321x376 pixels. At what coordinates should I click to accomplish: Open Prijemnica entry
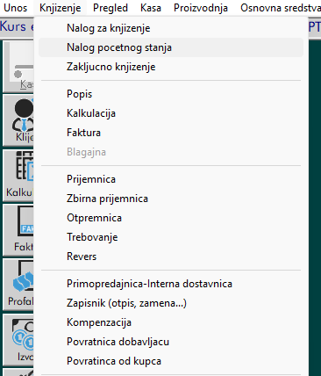coord(171,179)
